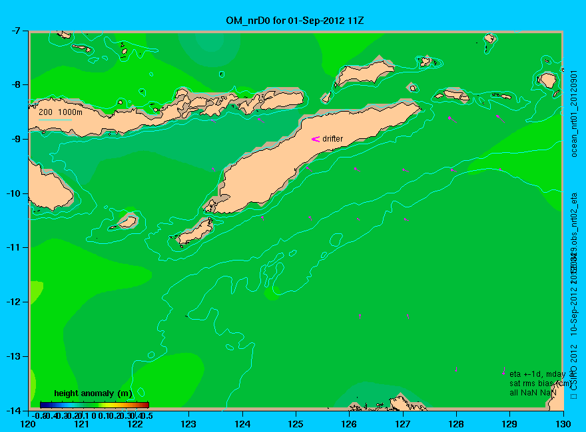Click the y-axis label '-12'
The height and width of the screenshot is (432, 586).
click(14, 302)
